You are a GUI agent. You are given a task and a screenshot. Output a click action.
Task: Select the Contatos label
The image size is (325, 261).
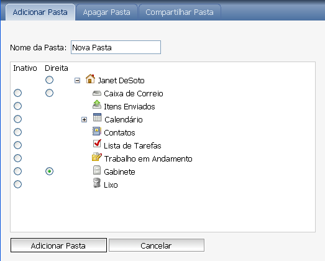119,133
